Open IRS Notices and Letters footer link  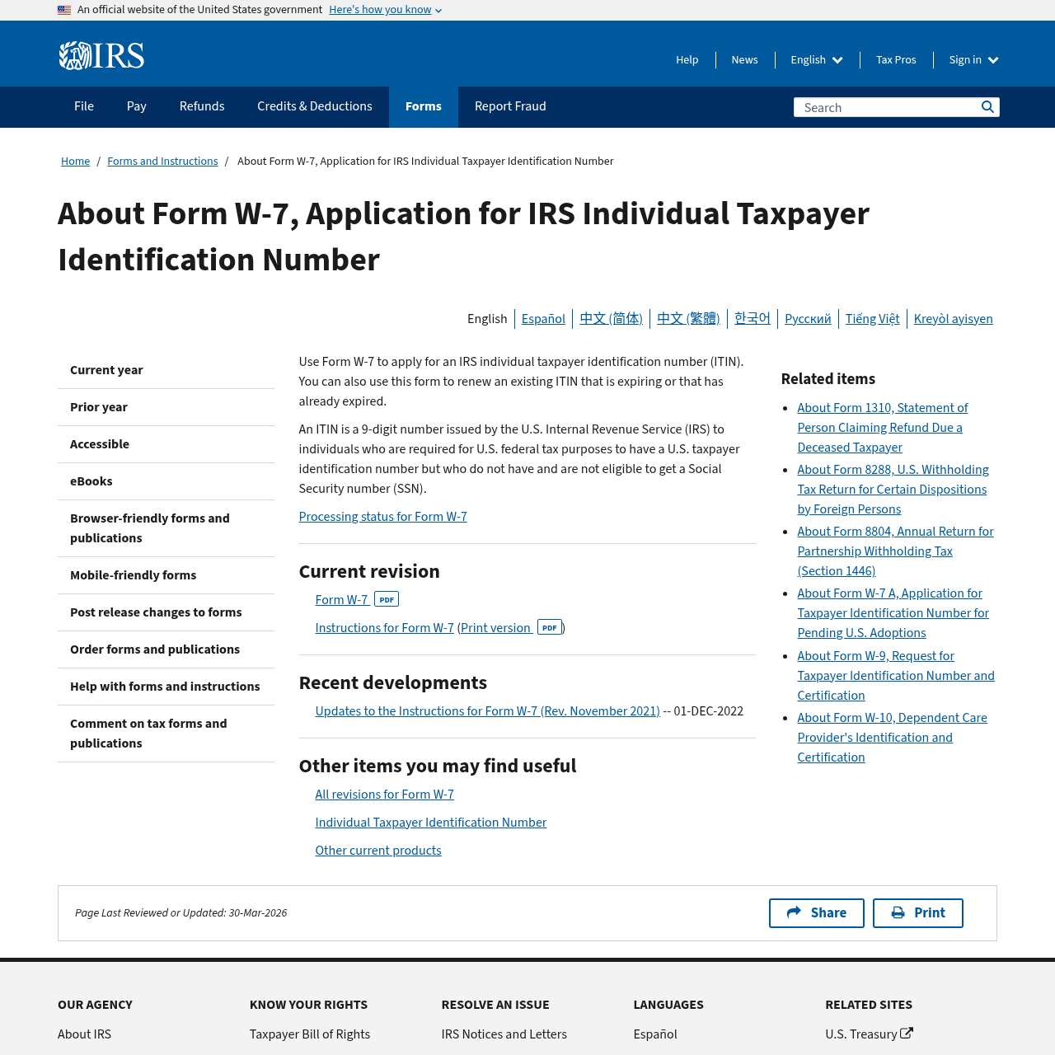(x=504, y=1034)
